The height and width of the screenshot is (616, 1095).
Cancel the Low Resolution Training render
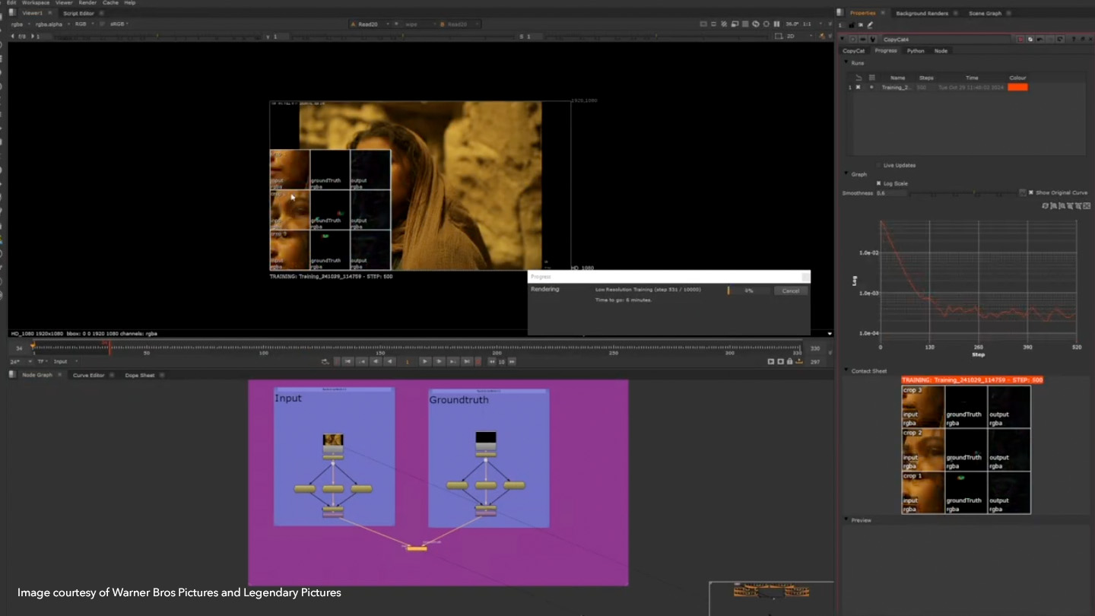[790, 291]
